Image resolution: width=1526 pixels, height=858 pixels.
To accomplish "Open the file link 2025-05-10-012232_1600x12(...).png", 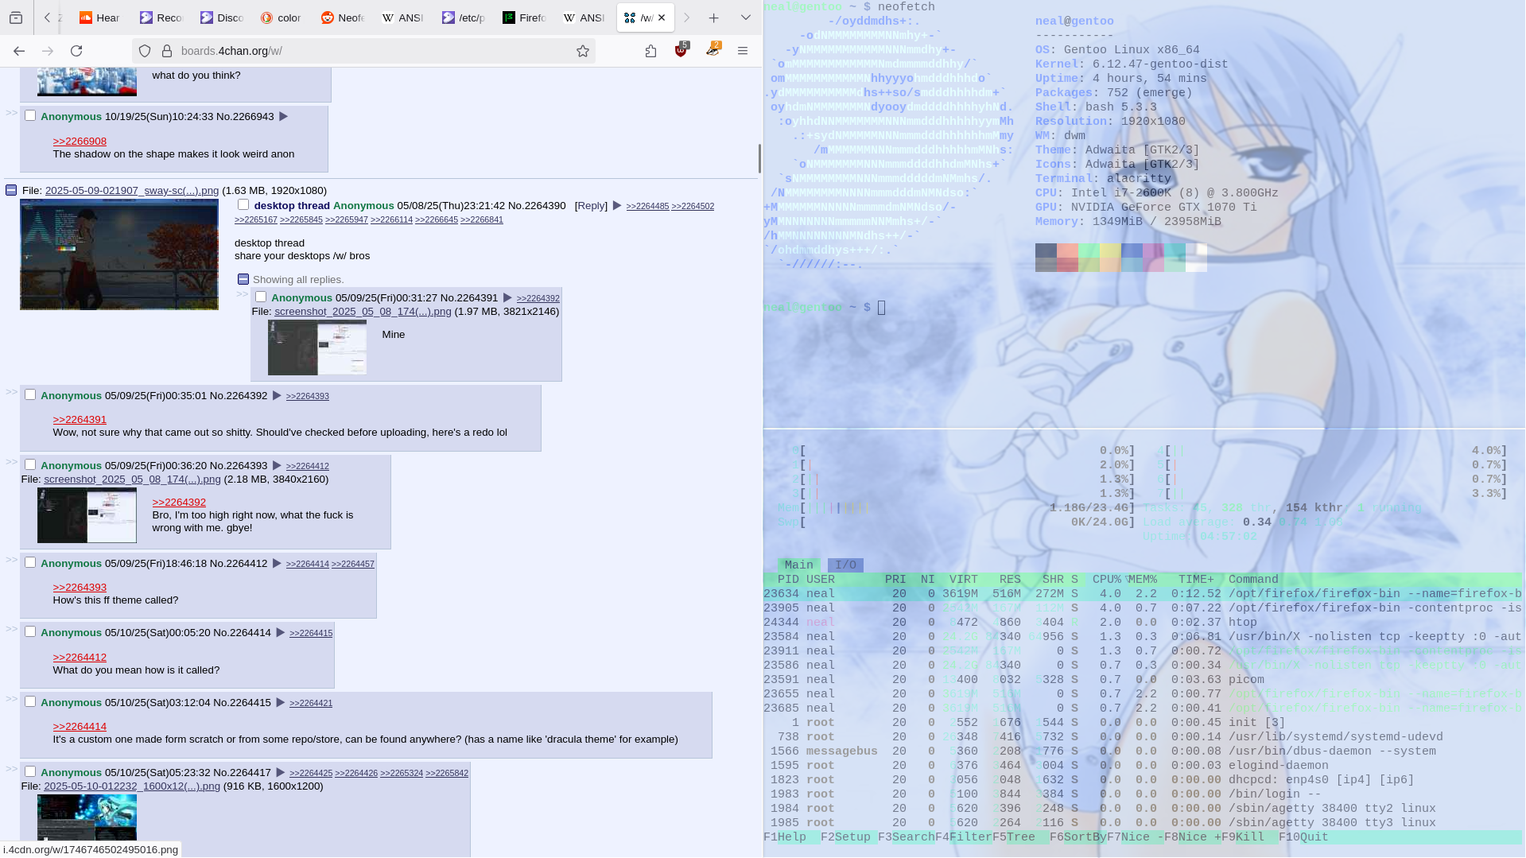I will pos(132,786).
